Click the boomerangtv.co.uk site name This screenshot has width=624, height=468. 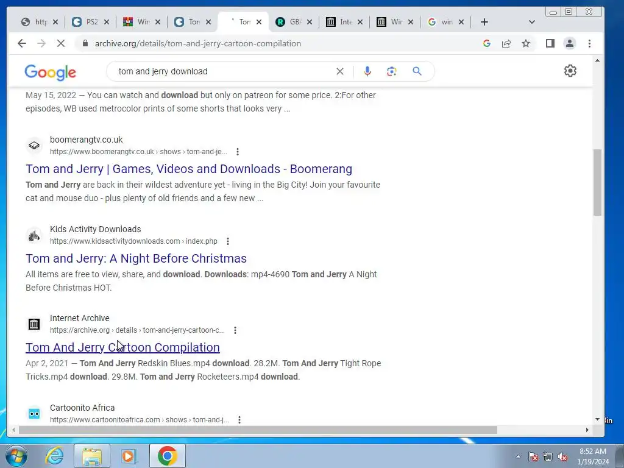click(87, 140)
